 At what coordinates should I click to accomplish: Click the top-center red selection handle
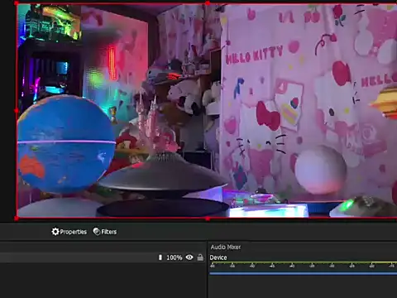tap(208, 3)
